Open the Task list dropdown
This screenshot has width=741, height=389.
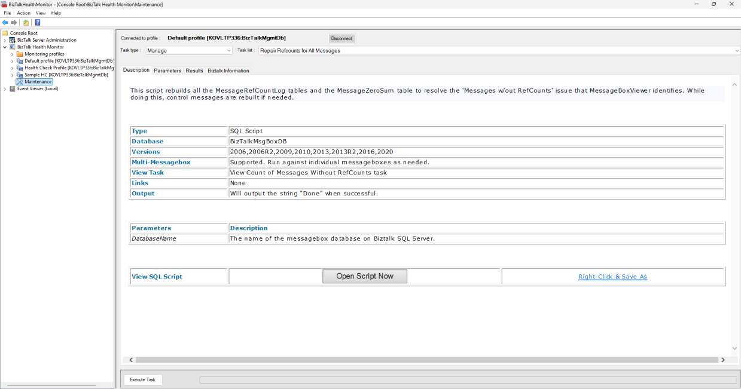coord(736,51)
